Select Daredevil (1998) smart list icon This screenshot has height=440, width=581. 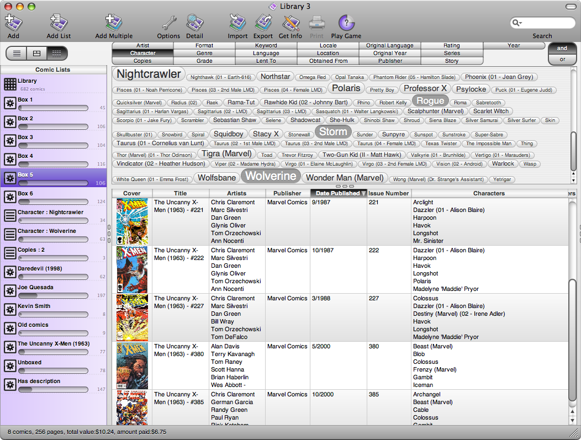point(10,272)
